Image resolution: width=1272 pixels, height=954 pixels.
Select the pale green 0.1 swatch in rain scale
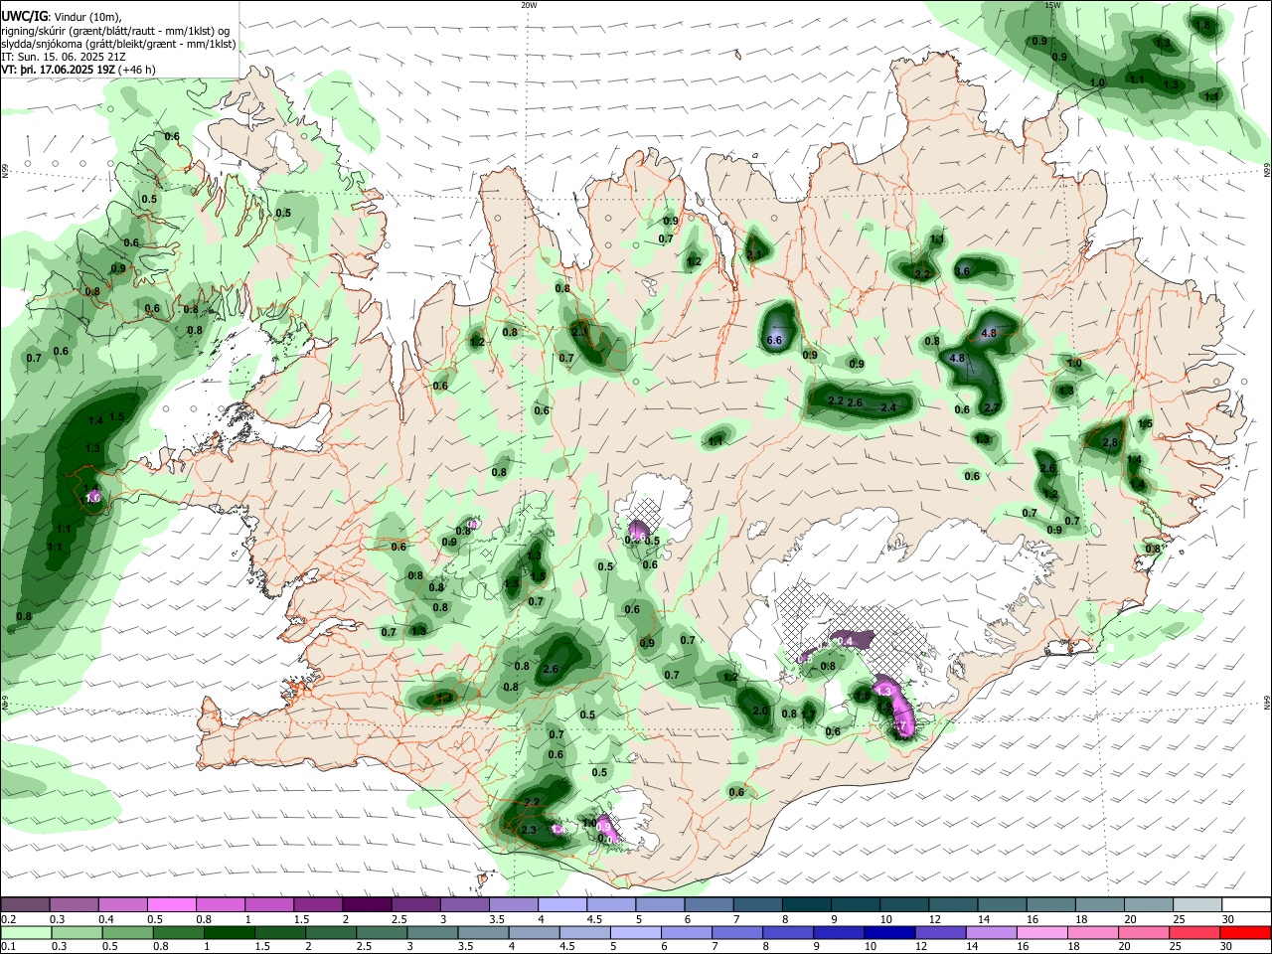click(25, 933)
